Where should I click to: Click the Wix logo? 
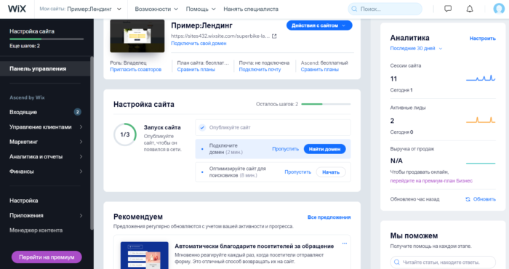click(17, 9)
